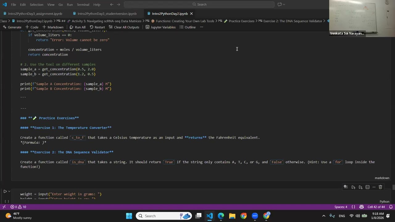This screenshot has height=222, width=395.
Task: Focus the command center Search box
Action: click(199, 4)
